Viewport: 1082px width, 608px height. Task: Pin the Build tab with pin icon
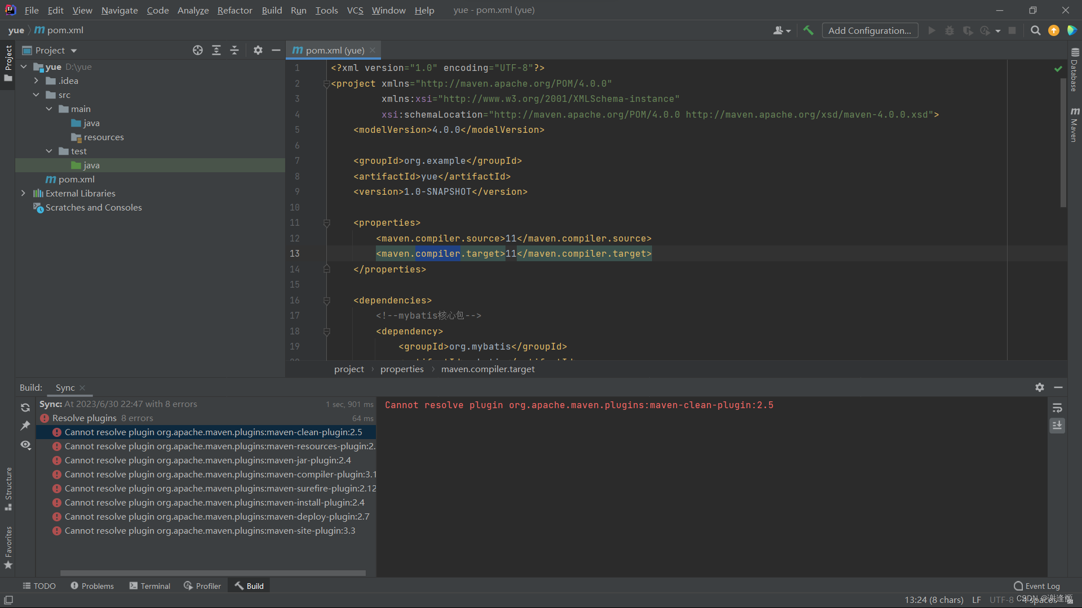point(25,426)
